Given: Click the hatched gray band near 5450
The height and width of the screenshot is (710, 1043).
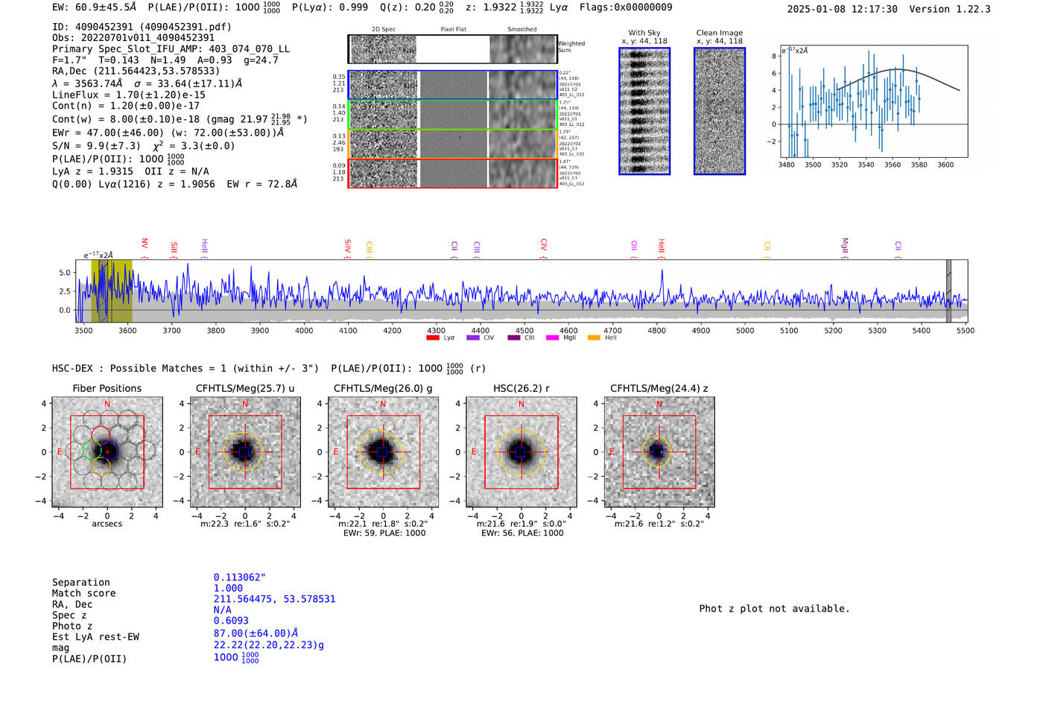Looking at the screenshot, I should point(948,291).
